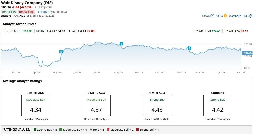
Task: Click the 105.05 current price label on chart
Action: [247, 53]
